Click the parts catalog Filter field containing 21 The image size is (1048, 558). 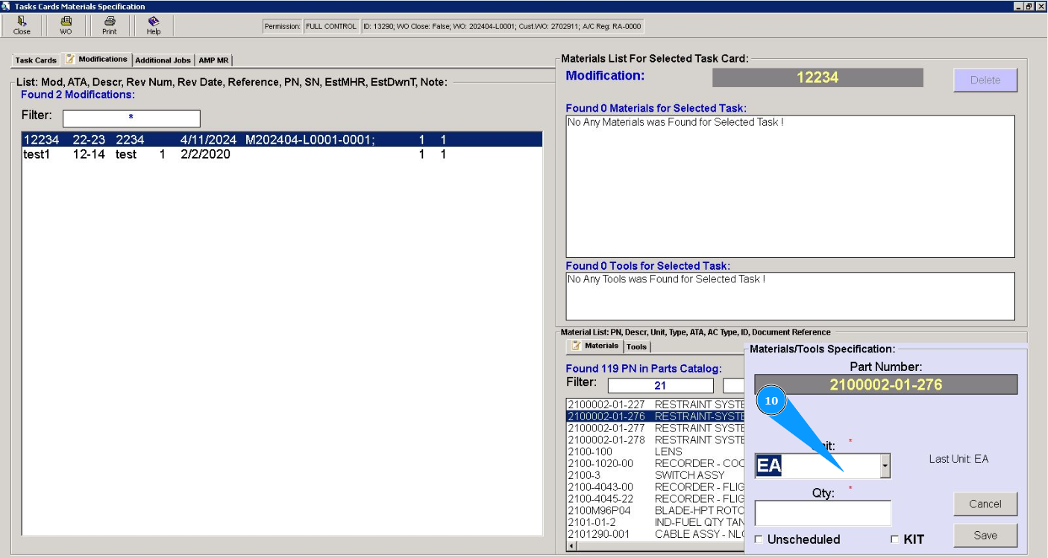point(660,385)
